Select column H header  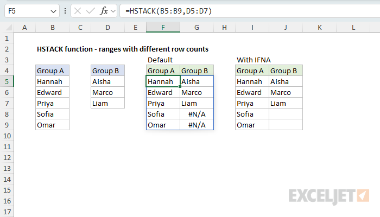coord(224,27)
